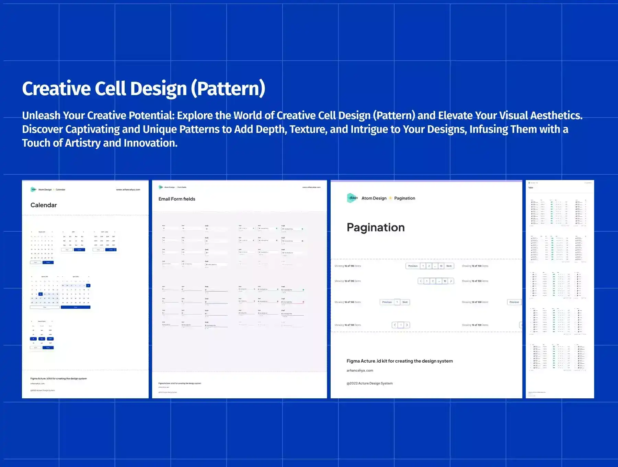Select page 10 in chevron pagination row
Viewport: 618px width, 467px height.
[x=445, y=281]
